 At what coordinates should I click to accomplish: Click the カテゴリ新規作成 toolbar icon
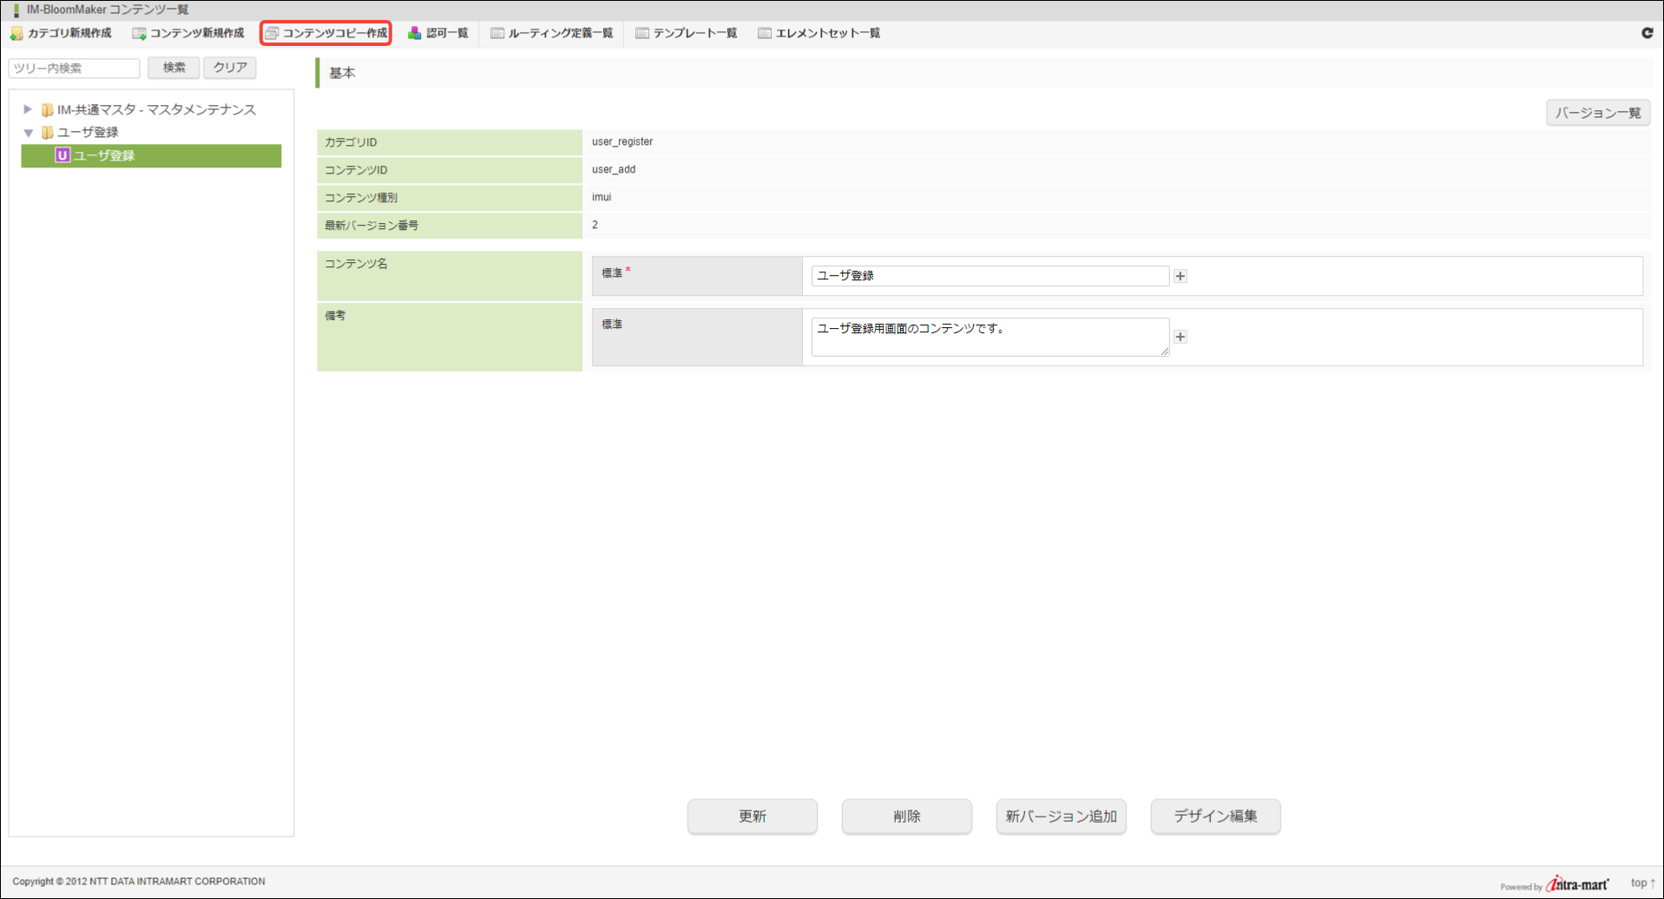coord(16,33)
